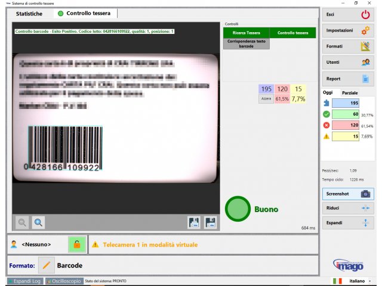
Task: Click the green check good-count icon
Action: [326, 114]
